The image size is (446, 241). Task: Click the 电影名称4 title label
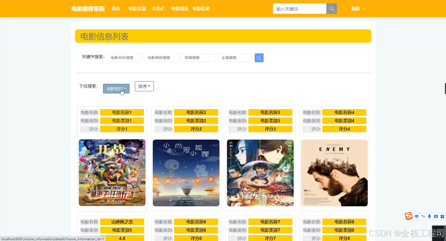click(344, 112)
